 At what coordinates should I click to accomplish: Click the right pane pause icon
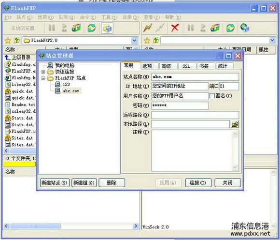190,28
